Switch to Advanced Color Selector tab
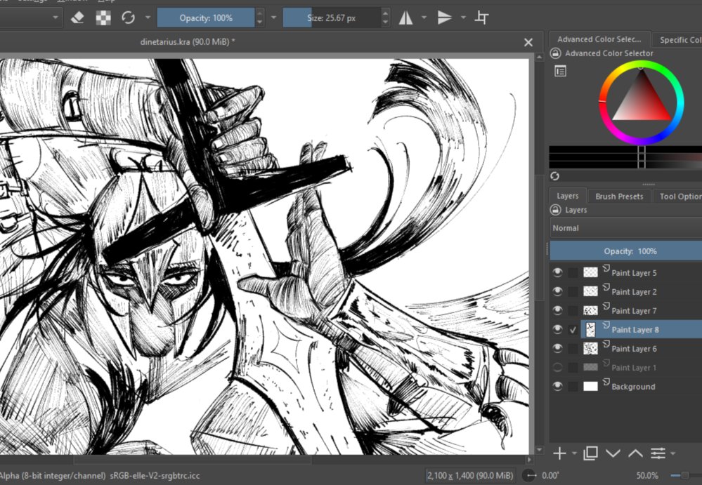Screen dimensions: 702x485 [x=599, y=39]
